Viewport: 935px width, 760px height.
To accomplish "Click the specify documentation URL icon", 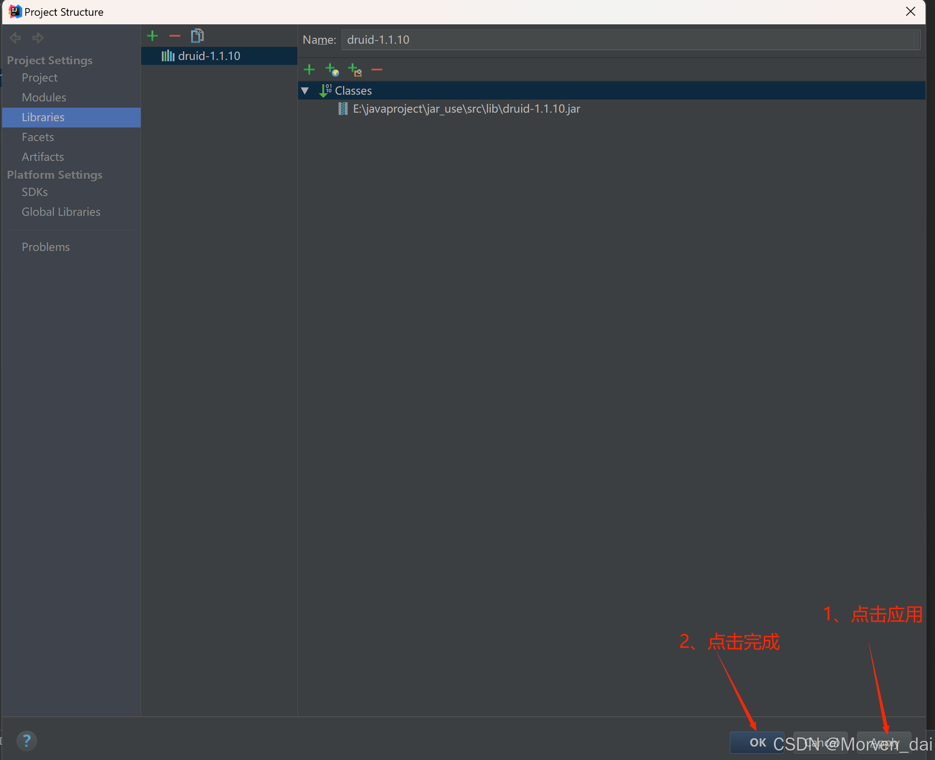I will click(x=332, y=70).
